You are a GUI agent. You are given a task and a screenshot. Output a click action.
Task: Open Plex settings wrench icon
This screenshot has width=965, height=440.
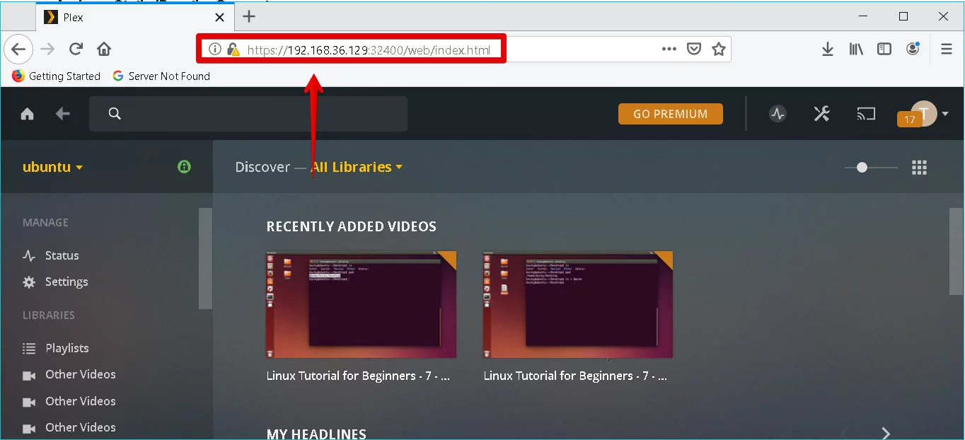(821, 114)
